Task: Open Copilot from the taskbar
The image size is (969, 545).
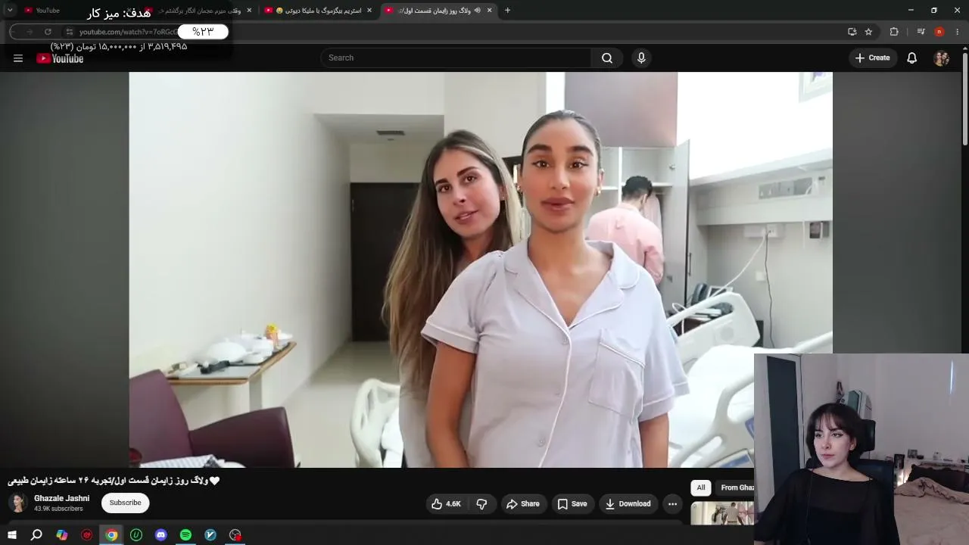Action: (62, 535)
